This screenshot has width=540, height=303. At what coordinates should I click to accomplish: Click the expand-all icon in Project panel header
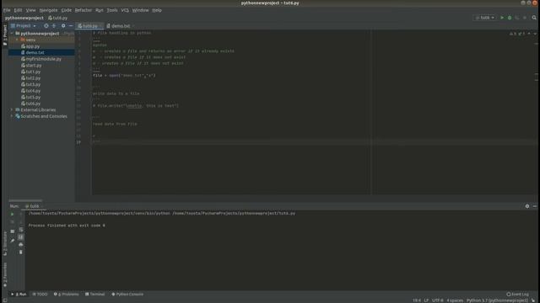[54, 26]
